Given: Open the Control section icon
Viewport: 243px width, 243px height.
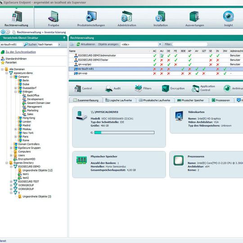Looking at the screenshot, I should point(78,89).
